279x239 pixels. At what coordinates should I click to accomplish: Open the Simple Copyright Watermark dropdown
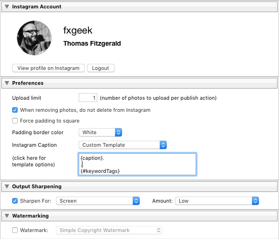coord(109,230)
